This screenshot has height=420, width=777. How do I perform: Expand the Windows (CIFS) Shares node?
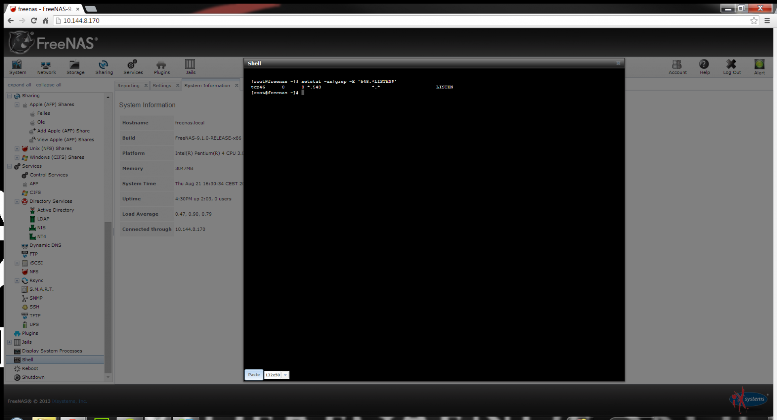(17, 157)
